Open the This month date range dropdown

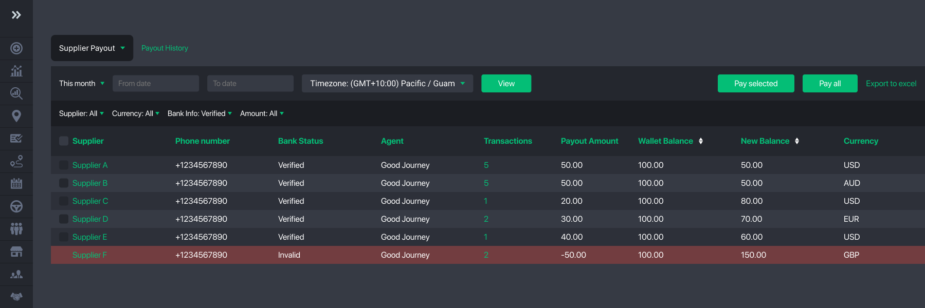click(x=82, y=84)
